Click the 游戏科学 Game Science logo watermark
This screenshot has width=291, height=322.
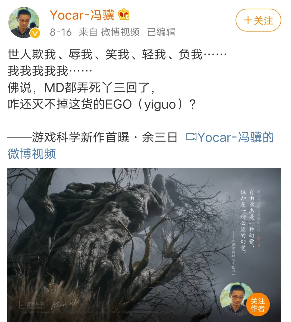tap(32, 305)
